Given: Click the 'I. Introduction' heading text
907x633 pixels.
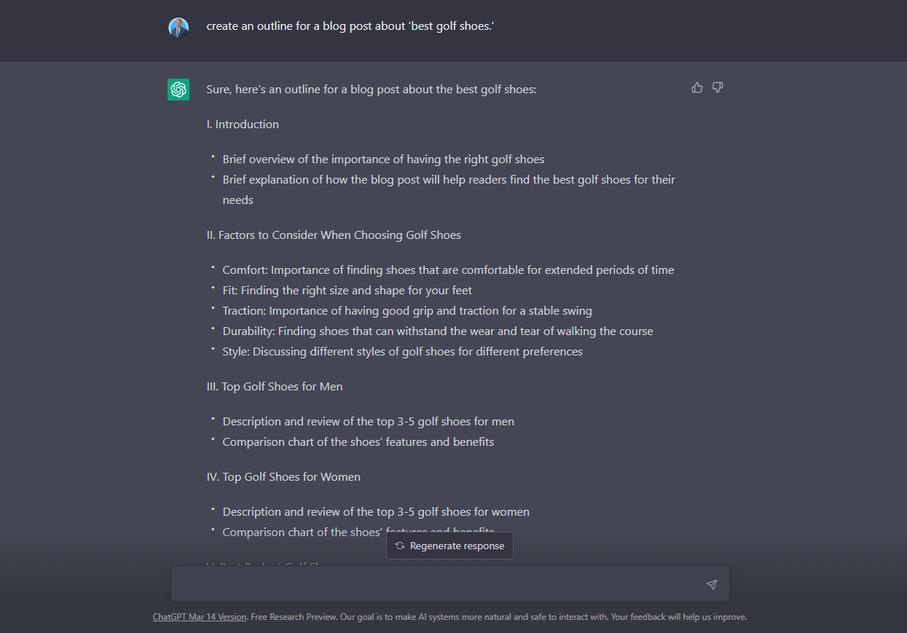Looking at the screenshot, I should pos(243,125).
